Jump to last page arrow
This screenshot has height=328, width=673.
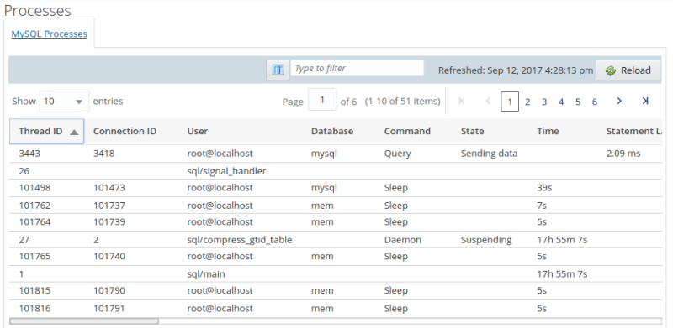pos(645,101)
